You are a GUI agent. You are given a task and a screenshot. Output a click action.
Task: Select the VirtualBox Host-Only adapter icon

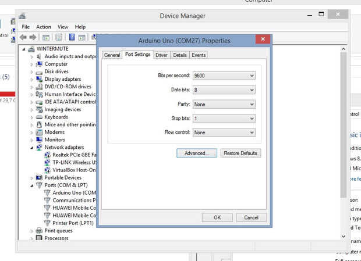tap(47, 170)
